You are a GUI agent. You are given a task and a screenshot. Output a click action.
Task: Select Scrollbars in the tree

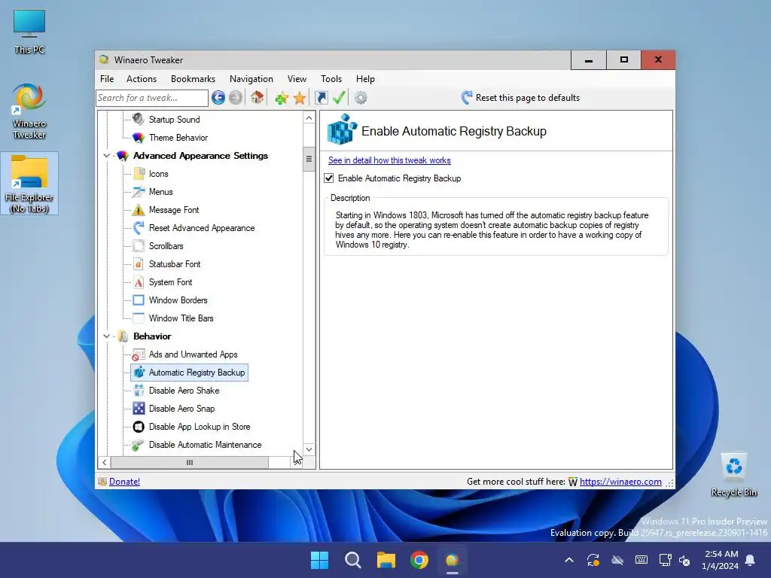[x=166, y=246]
